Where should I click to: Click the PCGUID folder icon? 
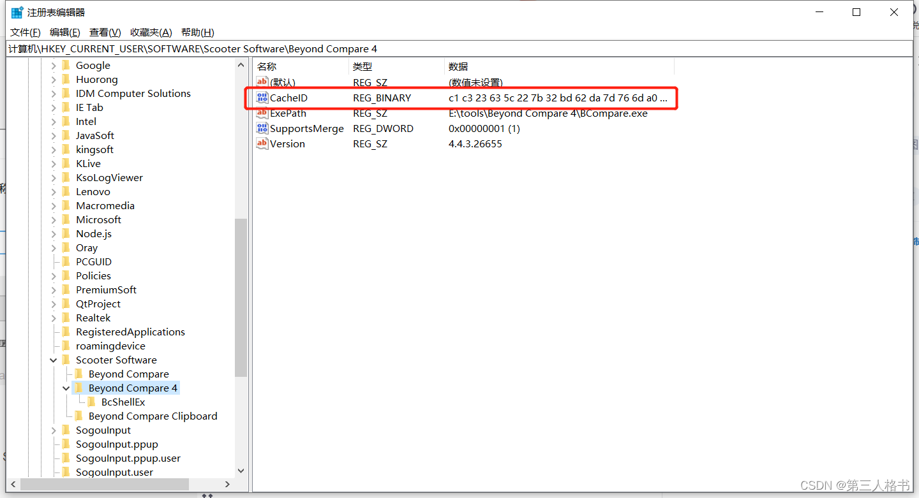tap(66, 261)
